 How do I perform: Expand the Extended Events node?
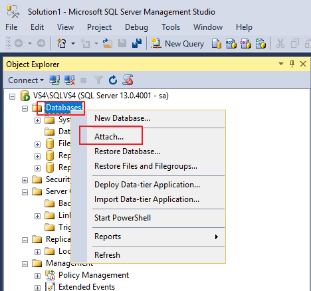[37, 288]
